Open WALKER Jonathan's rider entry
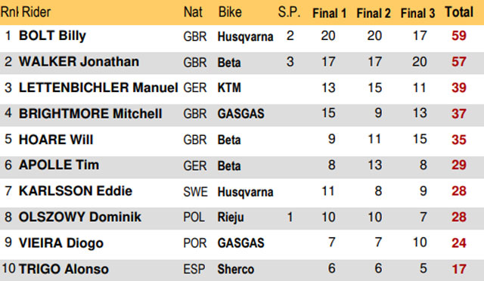Viewport: 484px width, 281px height. [79, 62]
